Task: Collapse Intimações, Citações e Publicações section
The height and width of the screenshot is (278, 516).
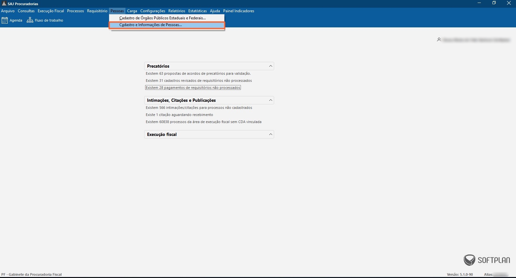Action: [271, 100]
